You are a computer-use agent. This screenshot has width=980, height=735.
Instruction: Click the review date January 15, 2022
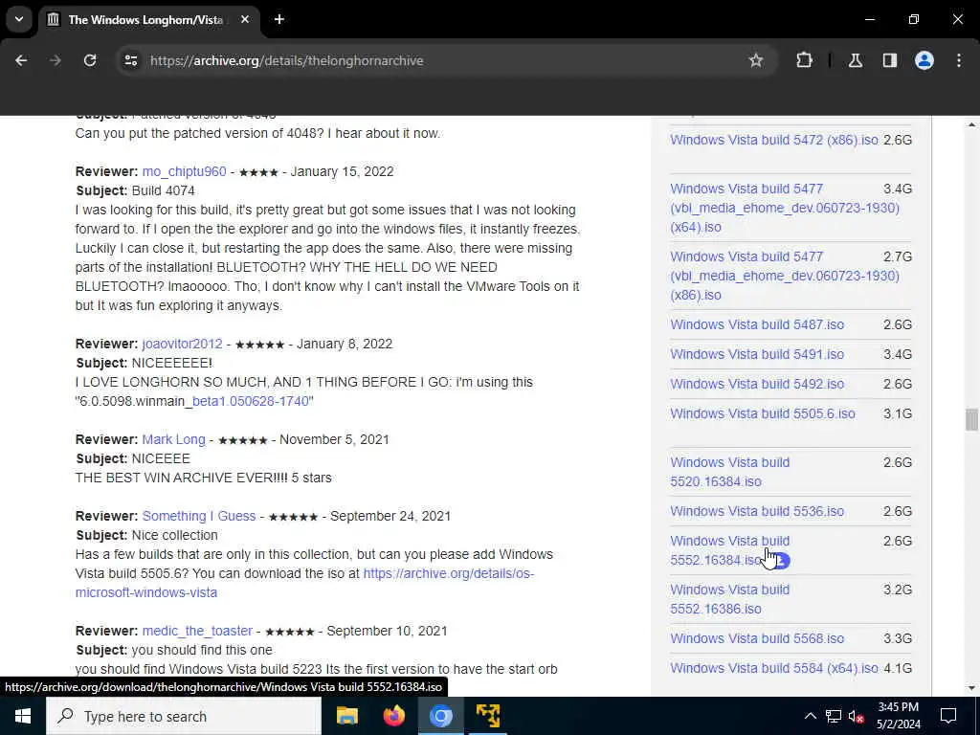[342, 171]
